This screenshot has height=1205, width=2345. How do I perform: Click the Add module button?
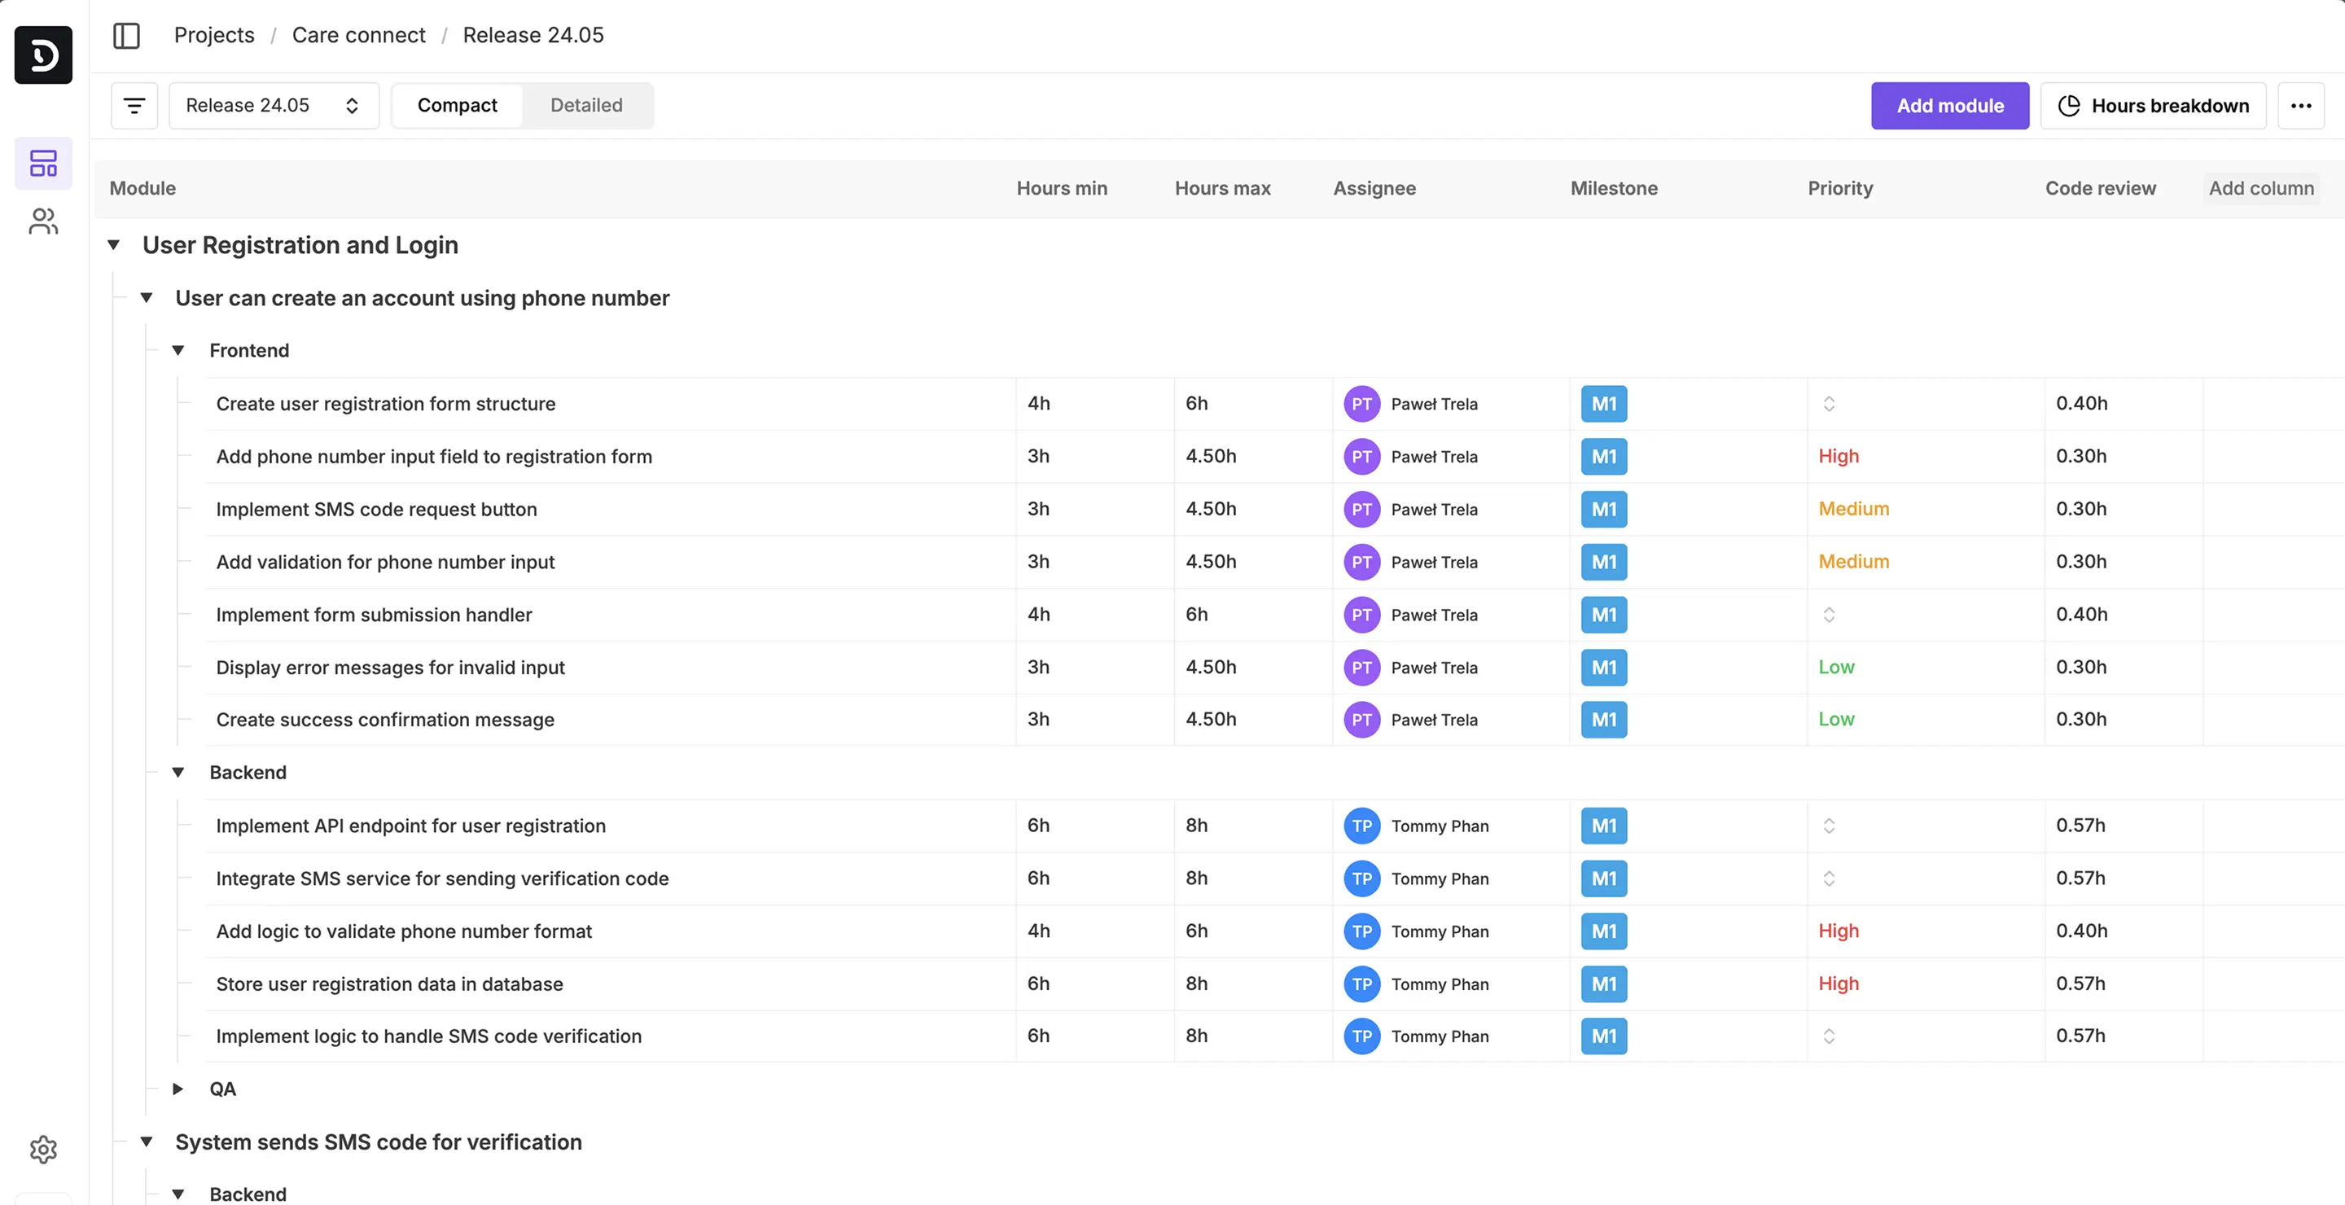coord(1950,106)
